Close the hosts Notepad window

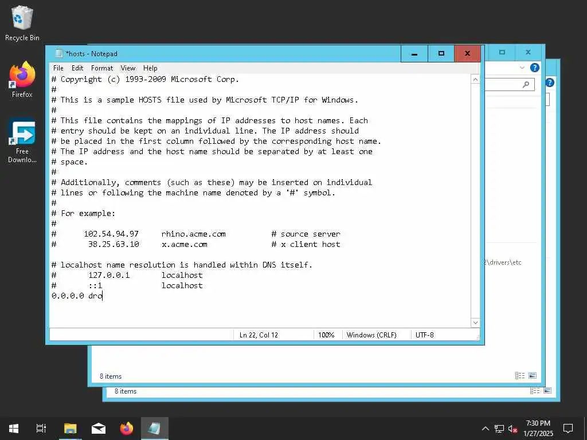coord(467,53)
